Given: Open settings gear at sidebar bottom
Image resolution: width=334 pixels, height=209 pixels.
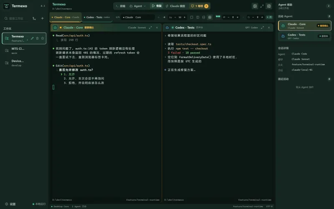Looking at the screenshot, I should 7,204.
